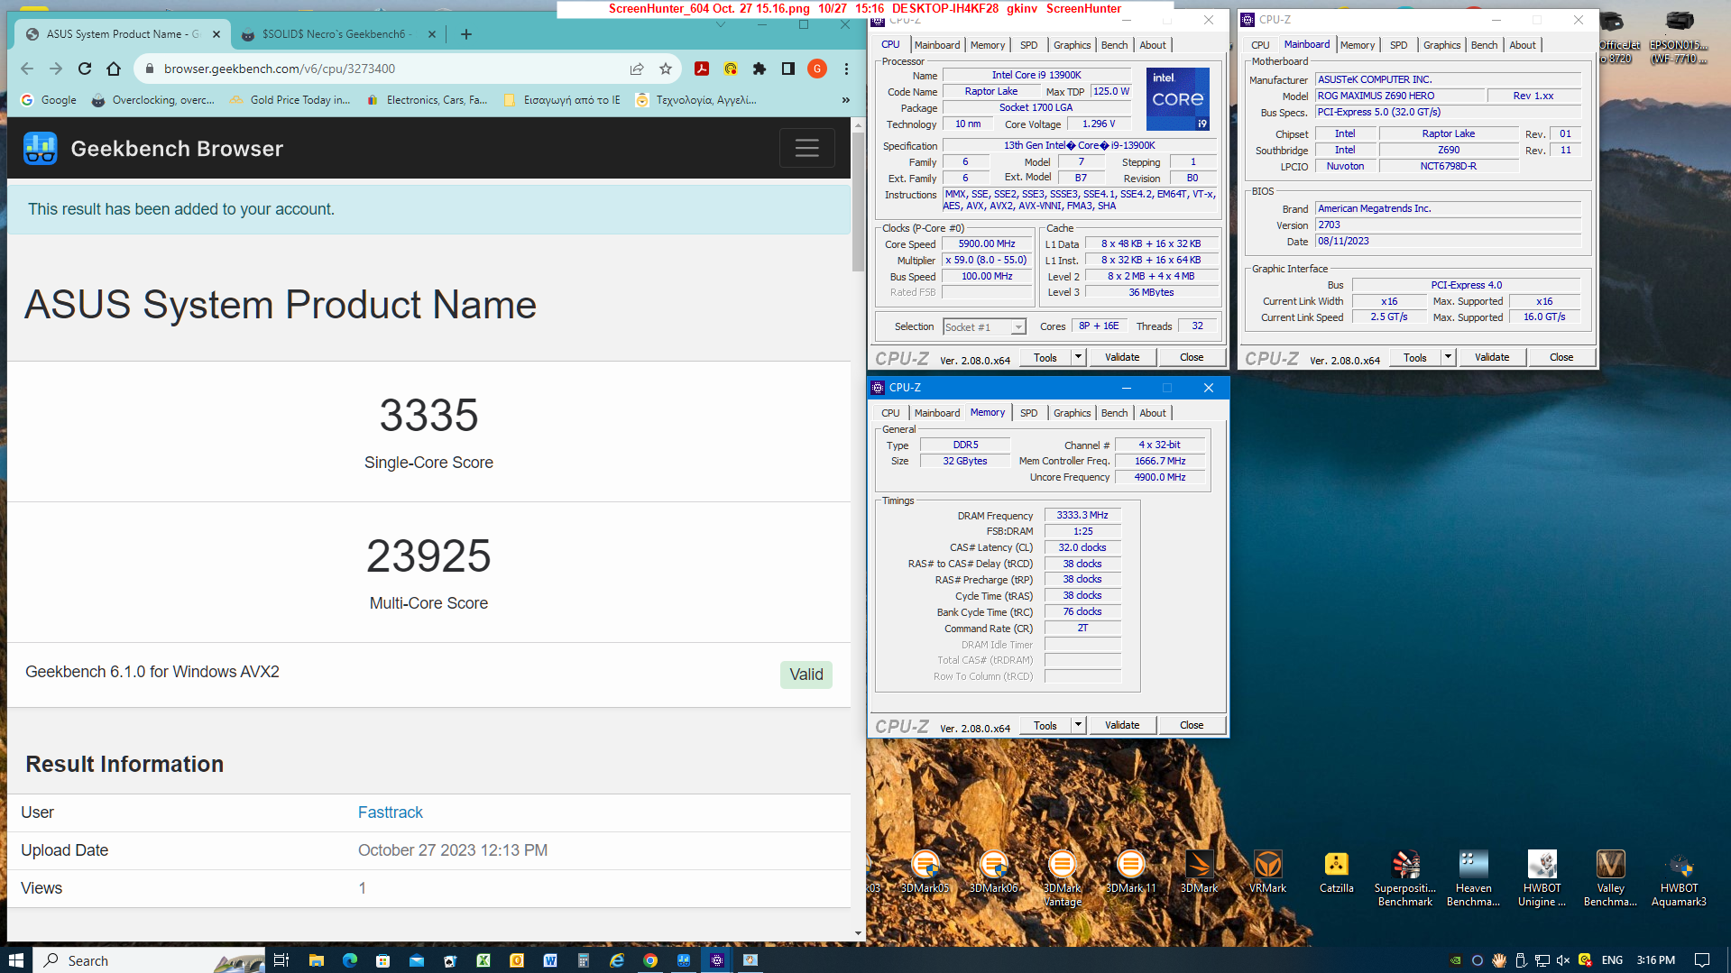Open Valley Benchmark desktop shortcut
Viewport: 1731px width, 973px height.
click(1610, 878)
